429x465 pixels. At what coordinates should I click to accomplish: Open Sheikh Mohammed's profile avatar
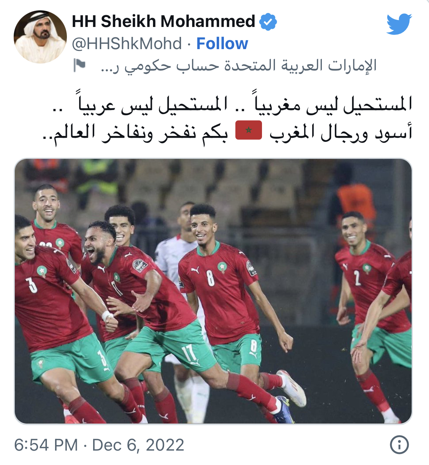(40, 37)
